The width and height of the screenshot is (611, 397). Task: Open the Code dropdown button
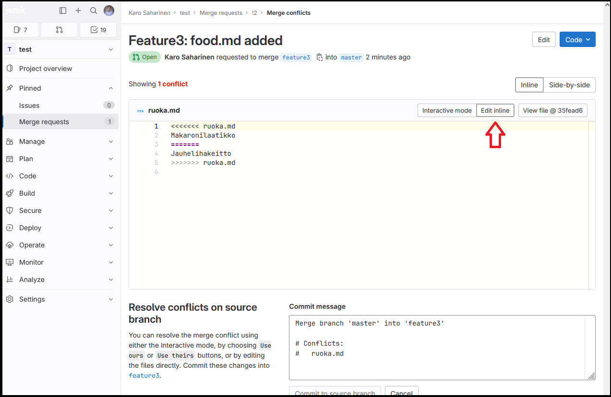click(577, 40)
